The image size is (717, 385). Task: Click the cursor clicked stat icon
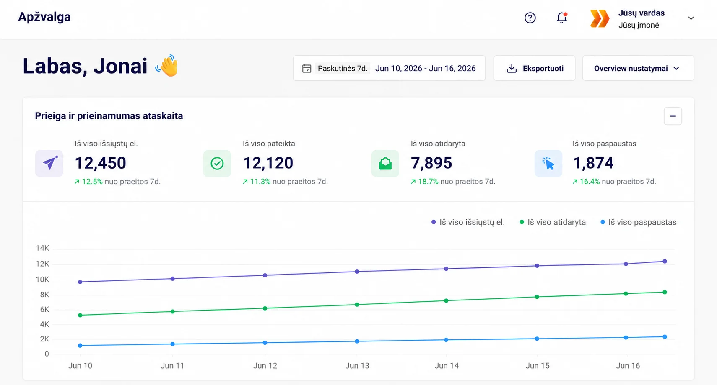tap(548, 164)
